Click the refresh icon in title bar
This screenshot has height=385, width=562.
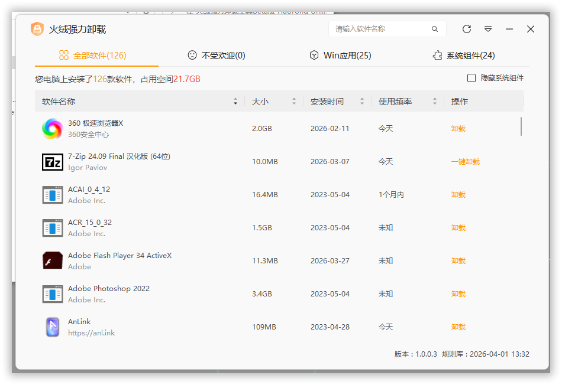[467, 29]
